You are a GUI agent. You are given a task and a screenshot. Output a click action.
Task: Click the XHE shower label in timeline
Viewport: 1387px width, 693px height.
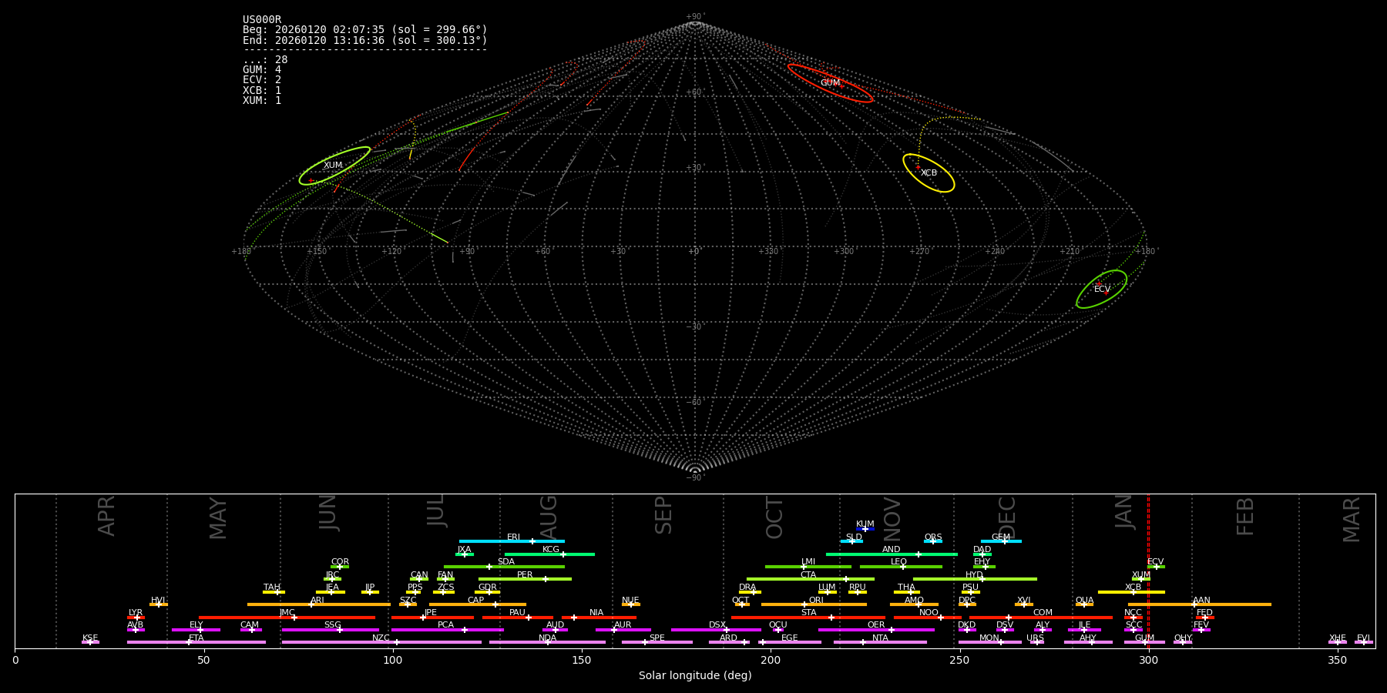coord(1337,638)
